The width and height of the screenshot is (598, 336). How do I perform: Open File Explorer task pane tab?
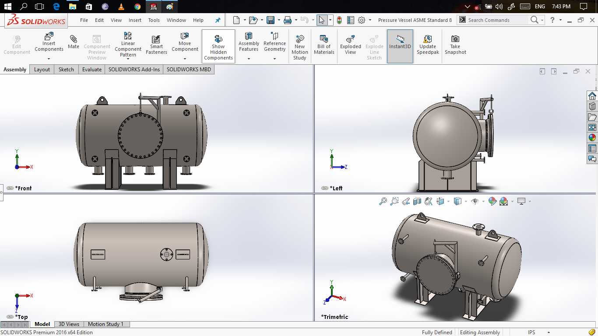tap(592, 117)
